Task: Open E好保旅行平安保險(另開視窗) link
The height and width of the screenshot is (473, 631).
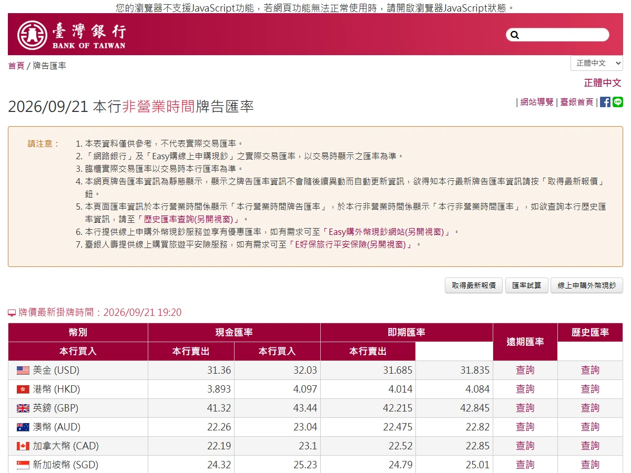Action: (350, 244)
